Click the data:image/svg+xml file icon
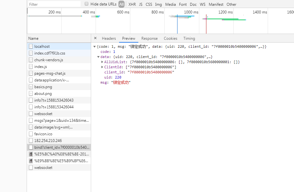The image size is (294, 192). click(x=31, y=127)
